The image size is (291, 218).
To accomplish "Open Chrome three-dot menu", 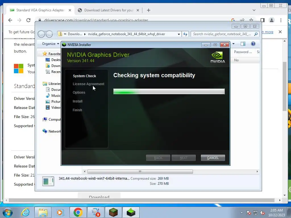I will pos(281,20).
